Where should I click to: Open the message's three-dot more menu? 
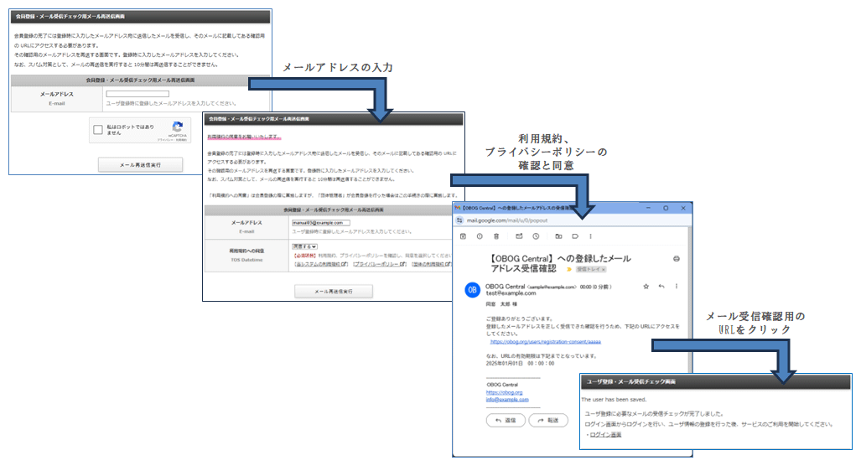tap(677, 287)
